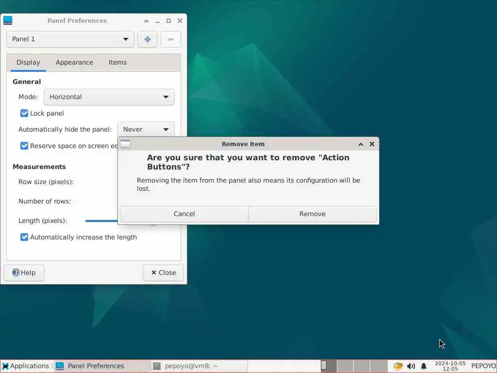The width and height of the screenshot is (497, 373).
Task: Click the PEPOYO user action button
Action: click(x=483, y=366)
